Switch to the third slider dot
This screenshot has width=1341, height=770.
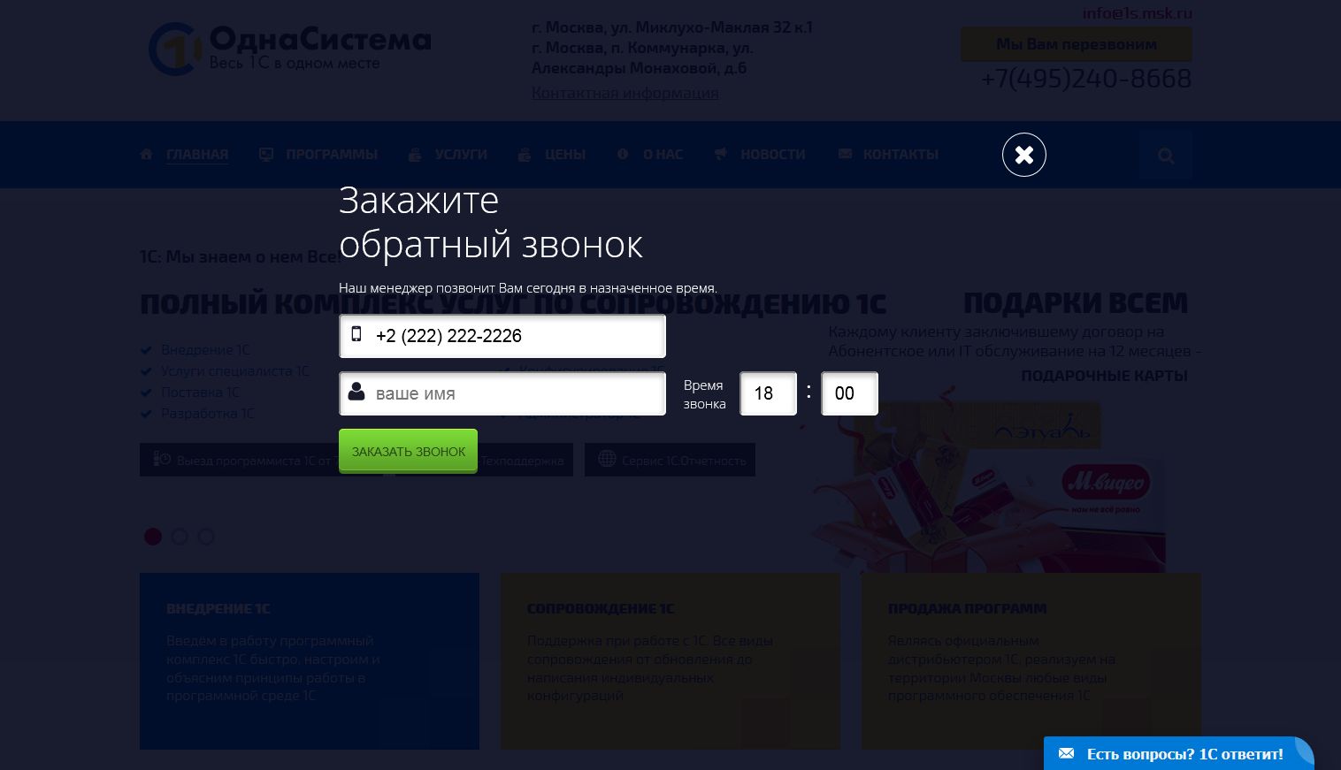point(206,537)
